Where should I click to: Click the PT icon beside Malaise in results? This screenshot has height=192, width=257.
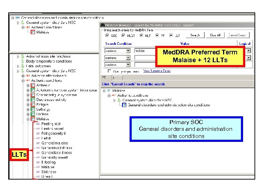coord(109,91)
